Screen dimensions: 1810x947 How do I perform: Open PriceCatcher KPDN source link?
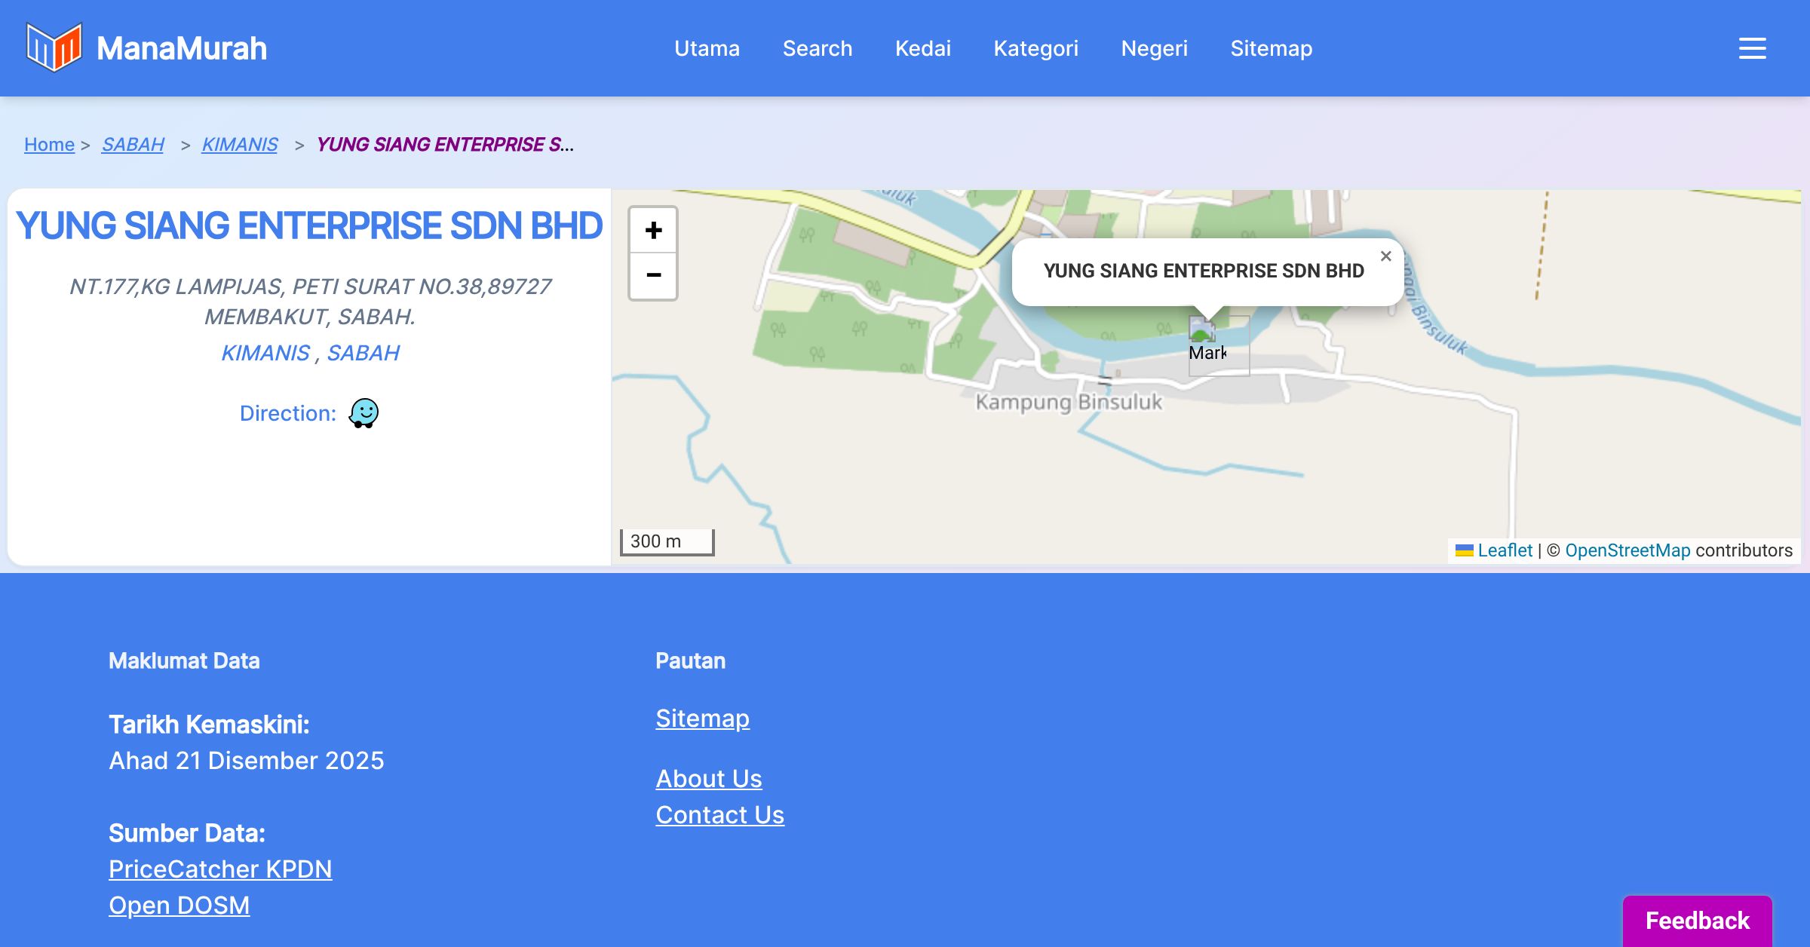tap(220, 869)
